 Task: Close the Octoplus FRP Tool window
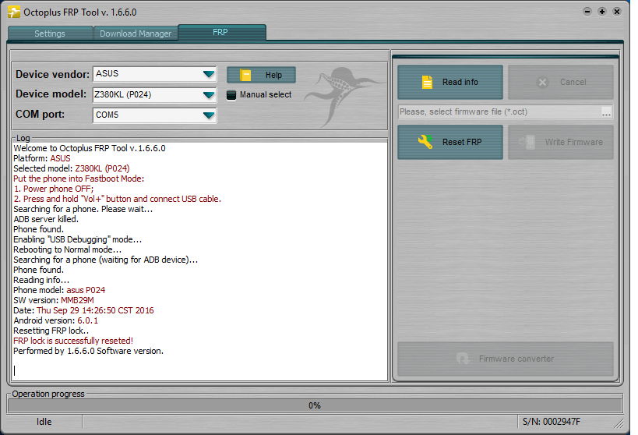pyautogui.click(x=617, y=12)
